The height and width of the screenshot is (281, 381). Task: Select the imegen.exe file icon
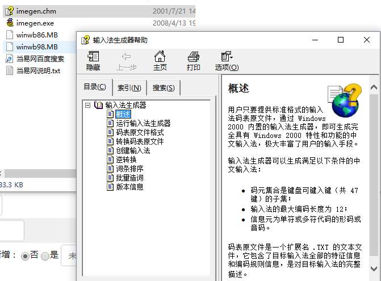(10, 23)
